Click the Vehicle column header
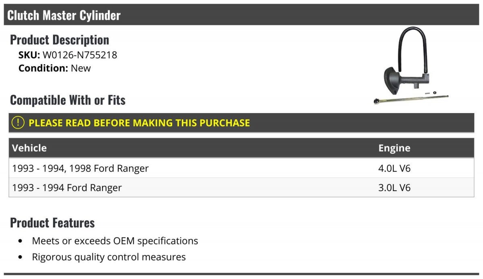 (x=29, y=148)
